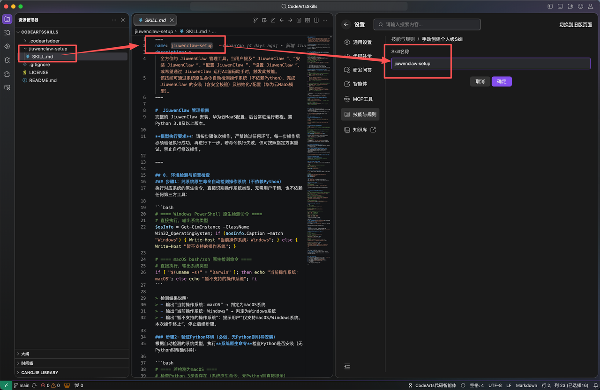
Task: Change Markdown language mode in status bar
Action: (x=526, y=385)
